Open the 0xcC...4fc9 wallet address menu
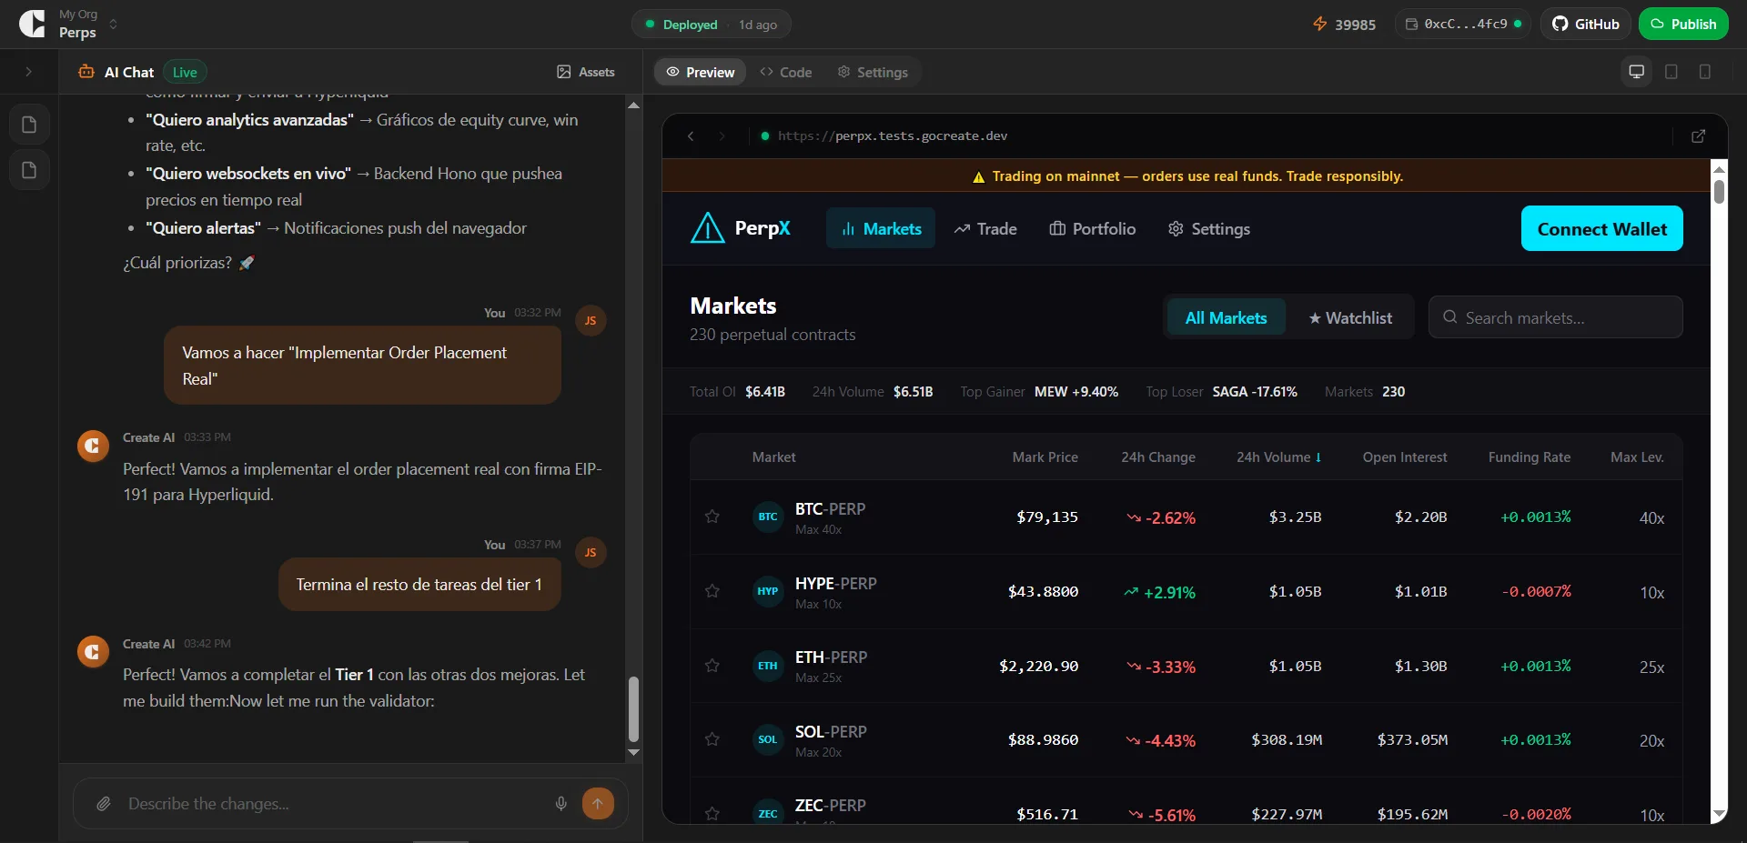Screen dimensions: 1747x843 coord(1463,25)
